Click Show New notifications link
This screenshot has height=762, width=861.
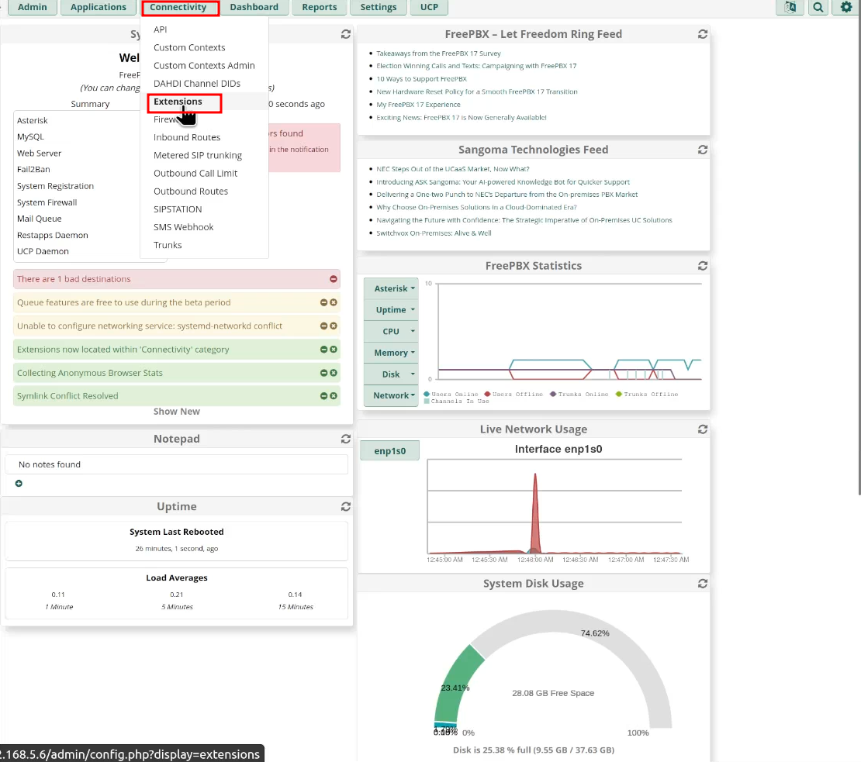pyautogui.click(x=176, y=412)
